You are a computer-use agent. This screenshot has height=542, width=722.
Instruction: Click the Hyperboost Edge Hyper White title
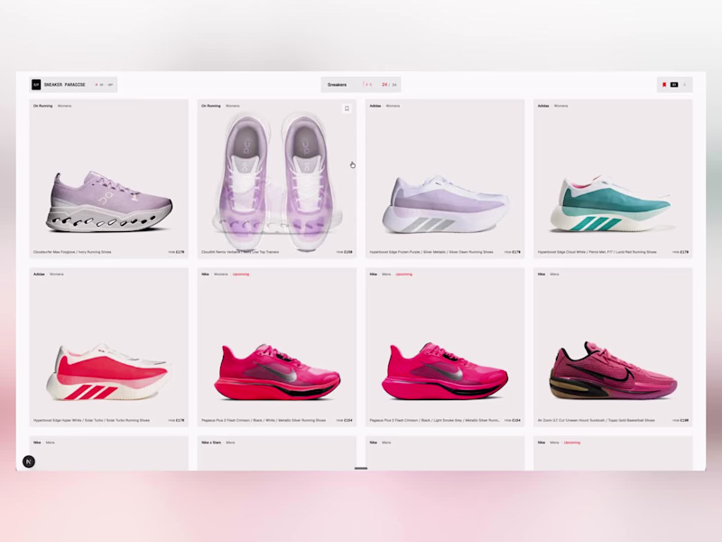(91, 420)
